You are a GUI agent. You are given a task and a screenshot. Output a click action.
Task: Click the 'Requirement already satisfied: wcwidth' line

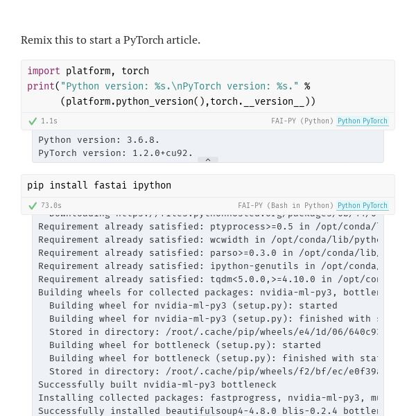(208, 240)
